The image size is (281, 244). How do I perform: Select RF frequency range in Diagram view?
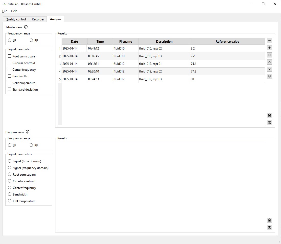[x=31, y=145]
